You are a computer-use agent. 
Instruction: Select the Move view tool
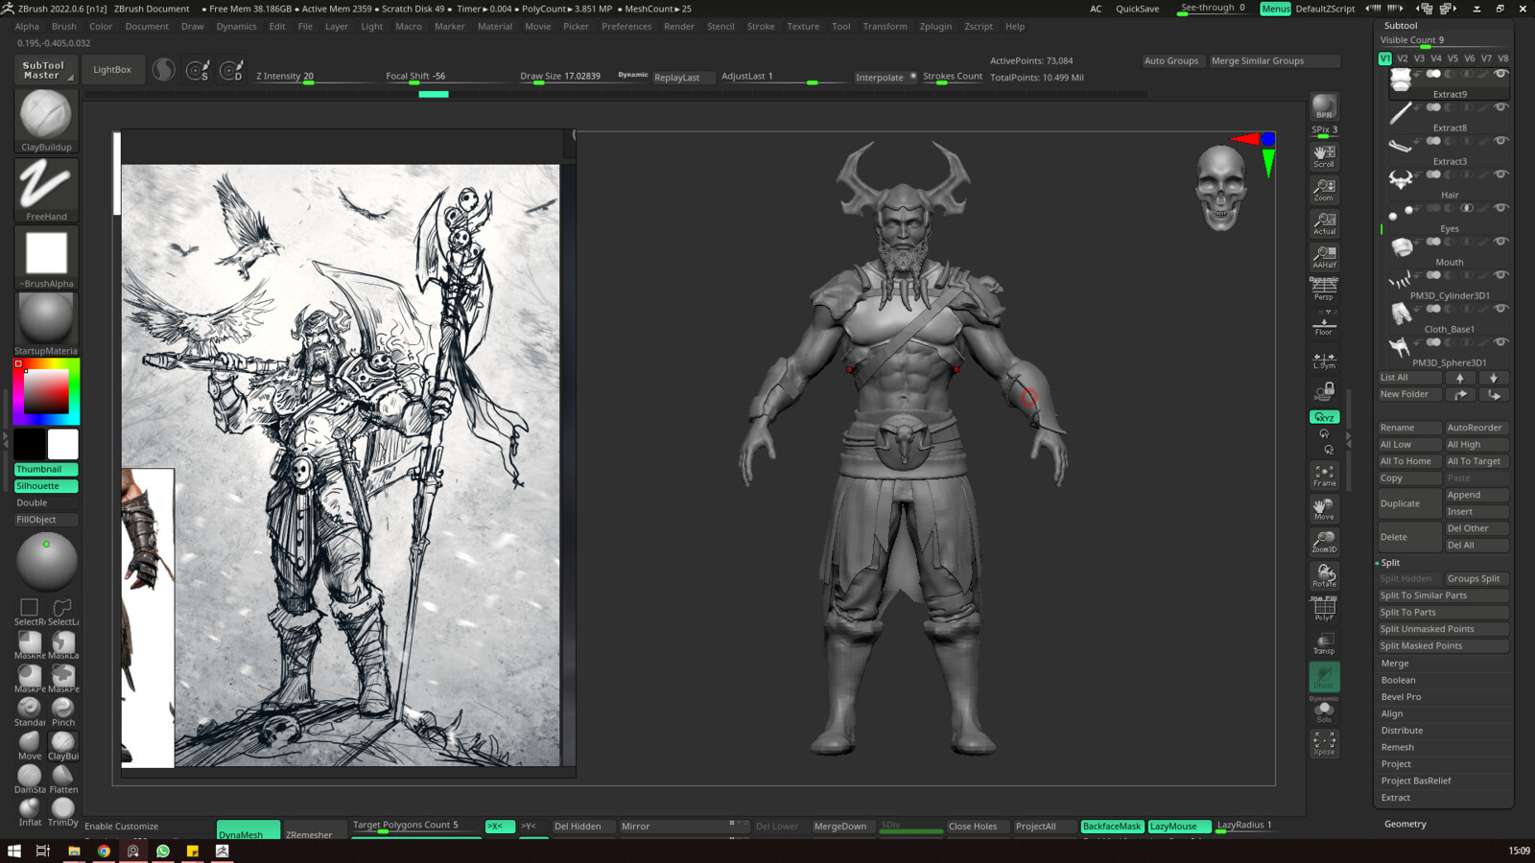[x=1324, y=509]
